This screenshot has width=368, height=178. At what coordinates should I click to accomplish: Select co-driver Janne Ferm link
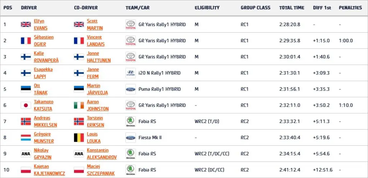point(93,73)
